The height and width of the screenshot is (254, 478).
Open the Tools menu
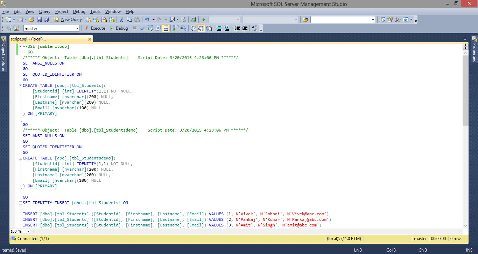(95, 12)
